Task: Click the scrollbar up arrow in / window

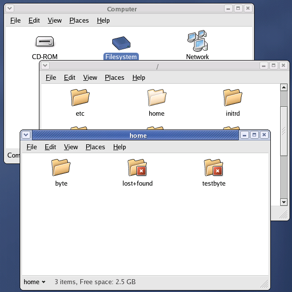Action: click(284, 88)
